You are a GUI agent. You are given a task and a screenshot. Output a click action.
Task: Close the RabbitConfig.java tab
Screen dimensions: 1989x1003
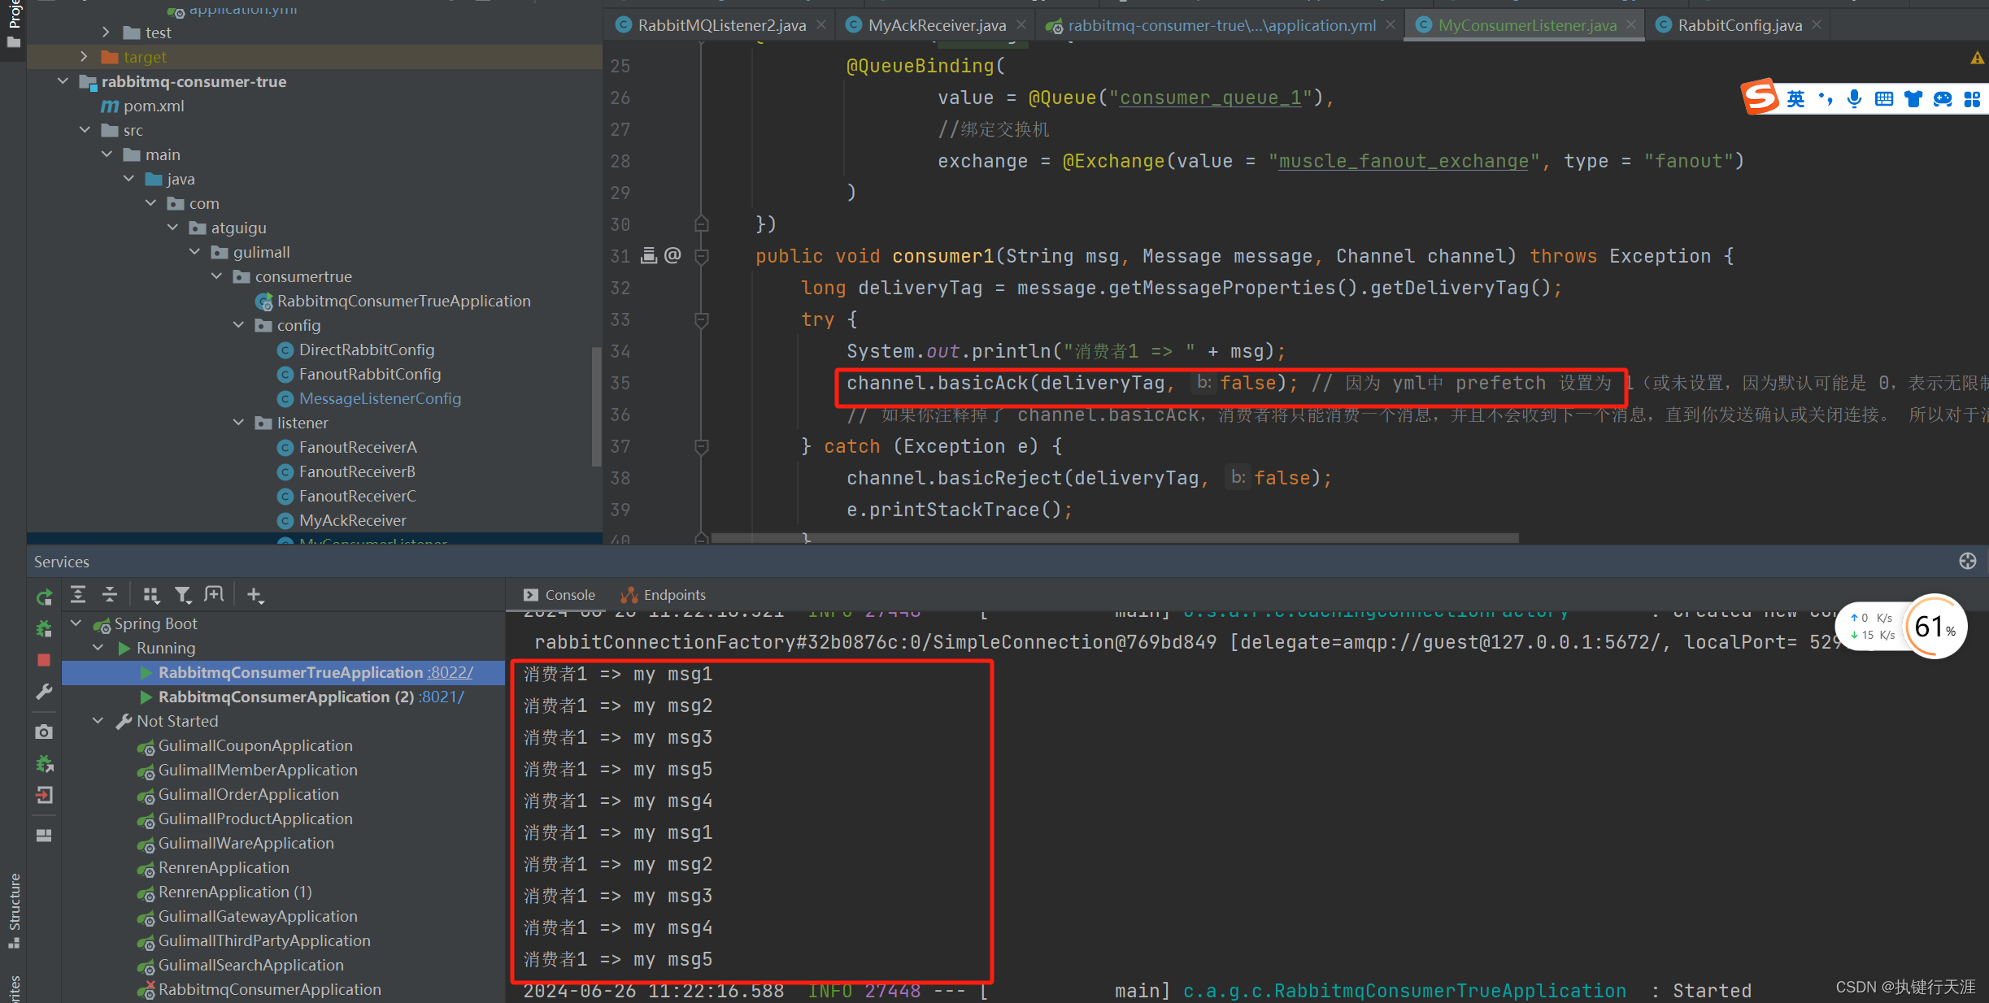point(1817,25)
